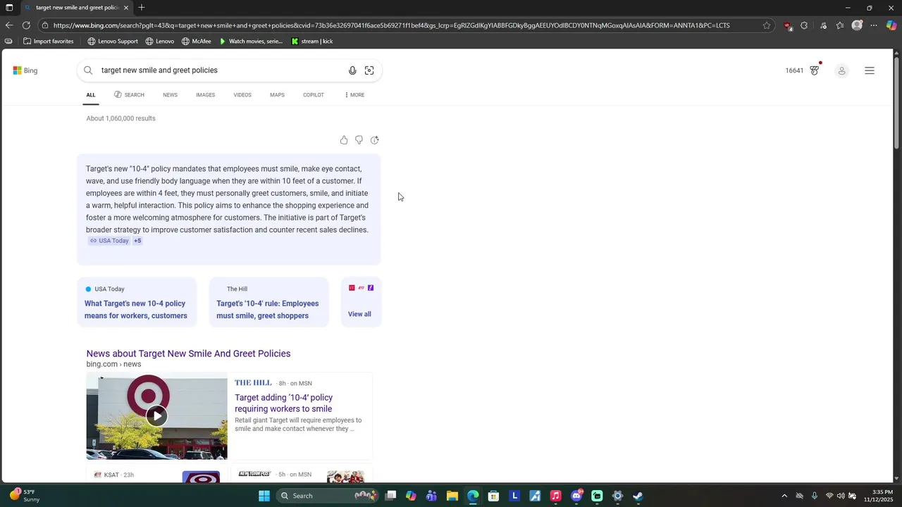
Task: Open Discord from the taskbar
Action: click(x=576, y=496)
